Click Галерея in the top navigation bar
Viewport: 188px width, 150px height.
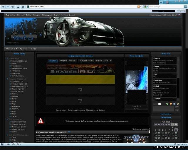point(37,15)
